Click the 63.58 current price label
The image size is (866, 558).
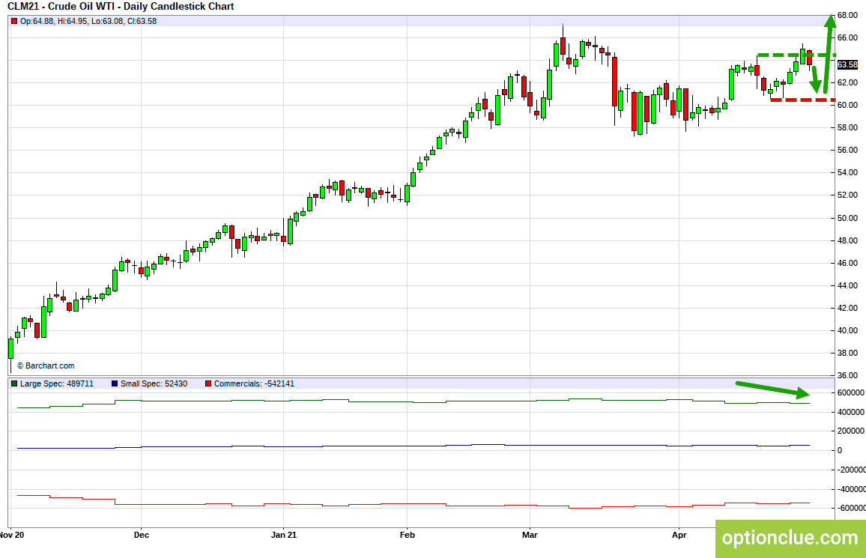(x=847, y=64)
